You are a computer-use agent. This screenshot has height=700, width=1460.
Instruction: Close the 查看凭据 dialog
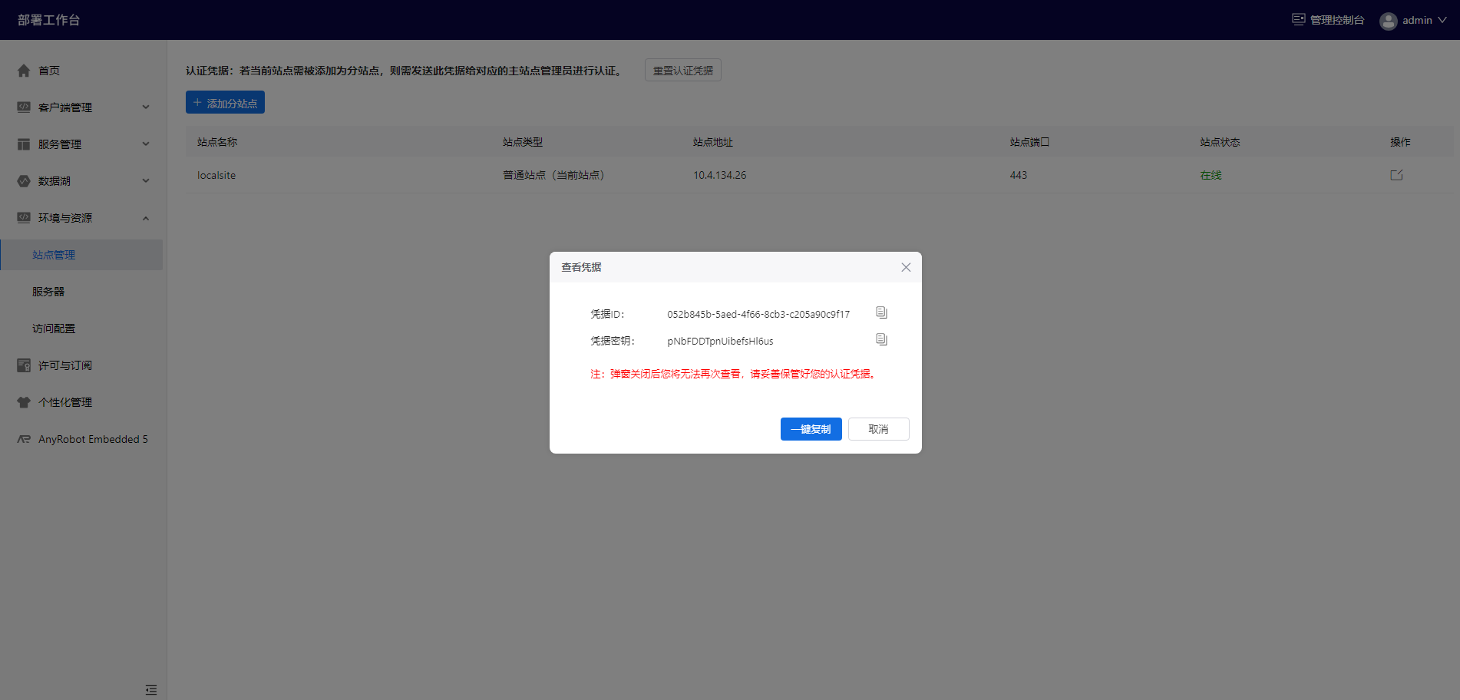pos(906,267)
